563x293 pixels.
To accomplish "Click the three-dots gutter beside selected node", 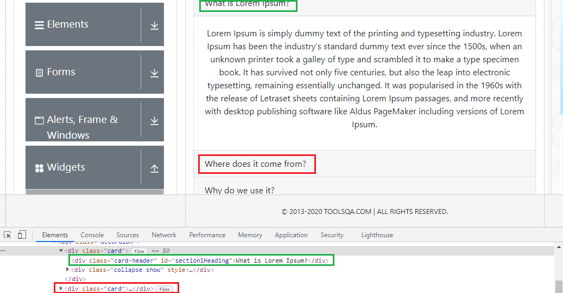I will pyautogui.click(x=3, y=251).
